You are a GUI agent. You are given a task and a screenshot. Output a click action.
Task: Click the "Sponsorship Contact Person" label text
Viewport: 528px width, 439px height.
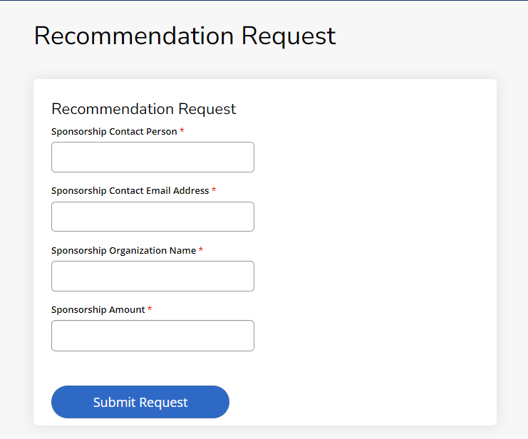pos(114,132)
